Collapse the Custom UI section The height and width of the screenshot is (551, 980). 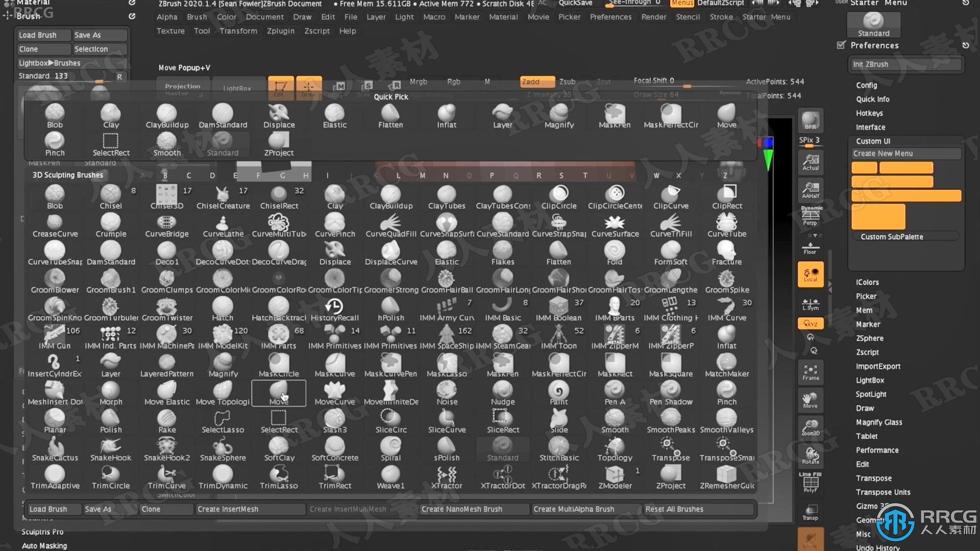click(x=873, y=141)
